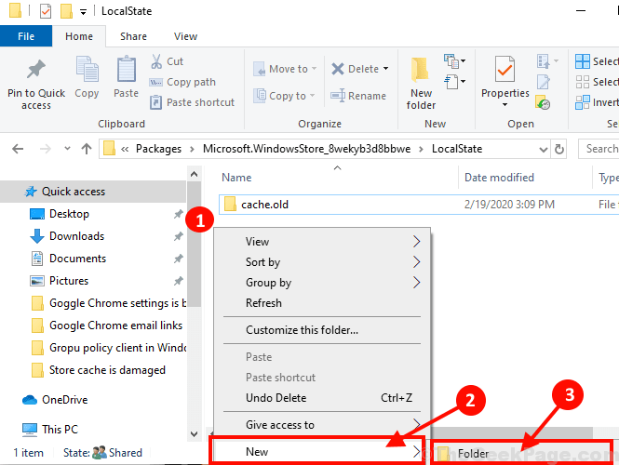Image resolution: width=619 pixels, height=465 pixels.
Task: Choose Refresh from context menu
Action: [x=321, y=303]
